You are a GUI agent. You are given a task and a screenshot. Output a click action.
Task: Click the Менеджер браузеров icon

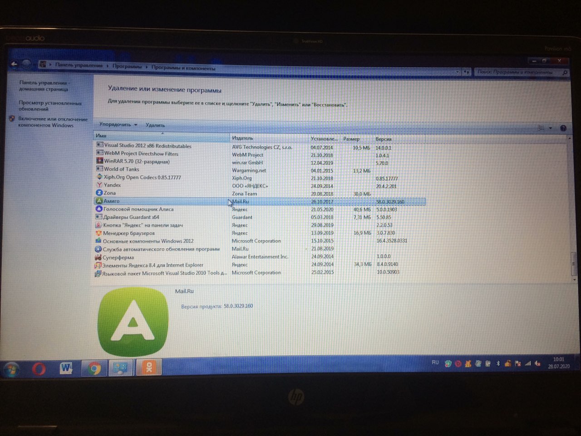[98, 233]
